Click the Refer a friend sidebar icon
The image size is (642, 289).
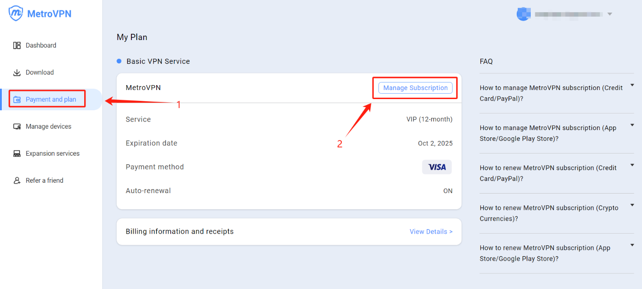click(17, 180)
